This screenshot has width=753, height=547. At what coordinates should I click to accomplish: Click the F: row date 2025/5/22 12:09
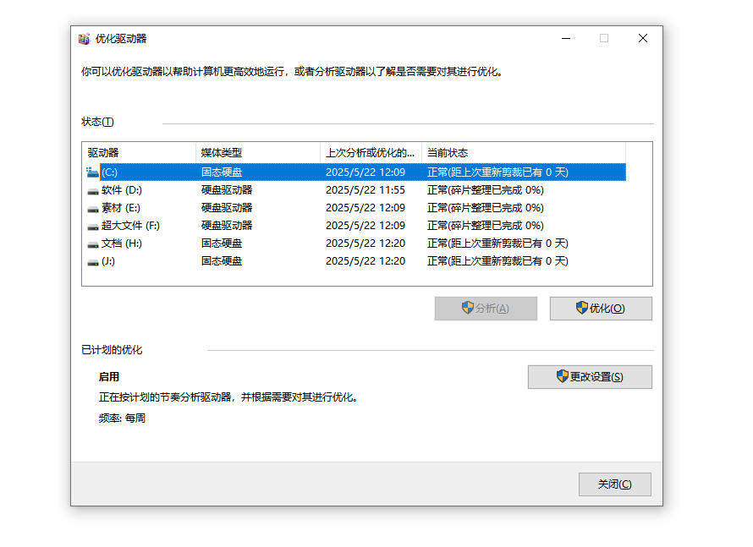366,226
